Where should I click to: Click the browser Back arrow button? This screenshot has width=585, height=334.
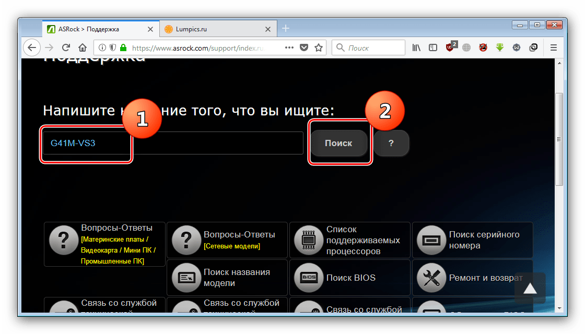tap(32, 48)
